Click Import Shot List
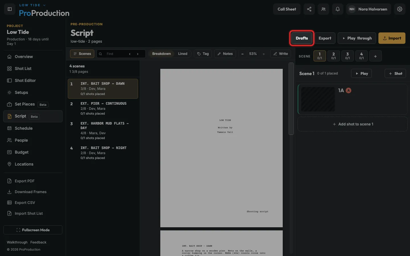The width and height of the screenshot is (410, 256). click(33, 213)
